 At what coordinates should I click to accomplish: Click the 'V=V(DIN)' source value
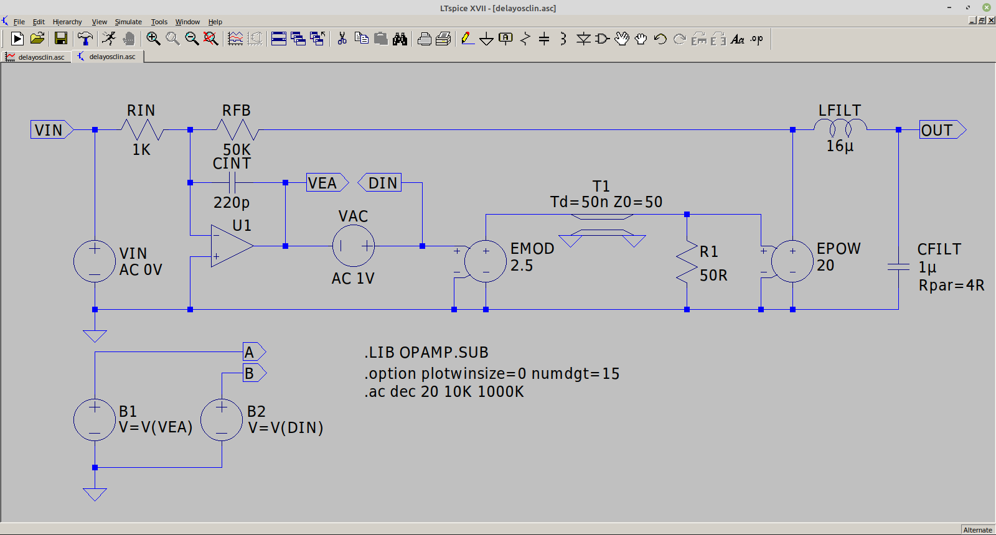[x=286, y=427]
